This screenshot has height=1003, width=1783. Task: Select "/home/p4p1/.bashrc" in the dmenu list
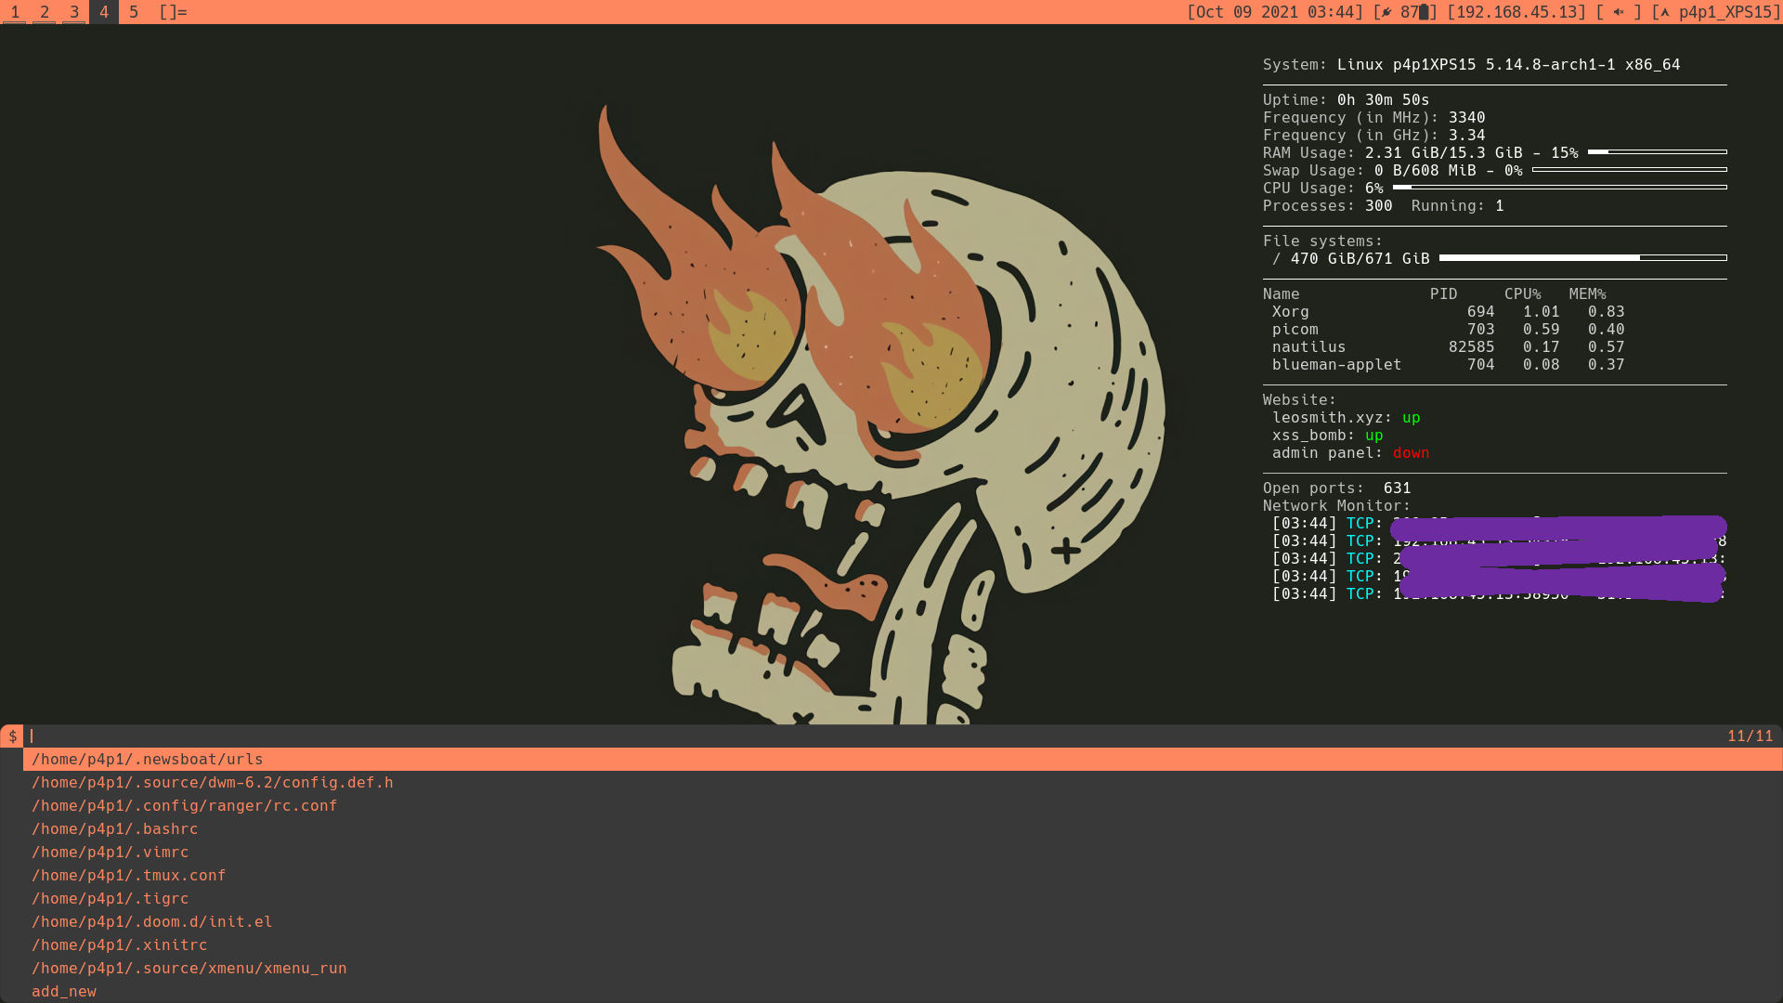[x=114, y=828]
